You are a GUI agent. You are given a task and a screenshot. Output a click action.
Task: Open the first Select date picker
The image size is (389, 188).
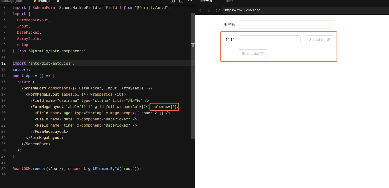[320, 39]
